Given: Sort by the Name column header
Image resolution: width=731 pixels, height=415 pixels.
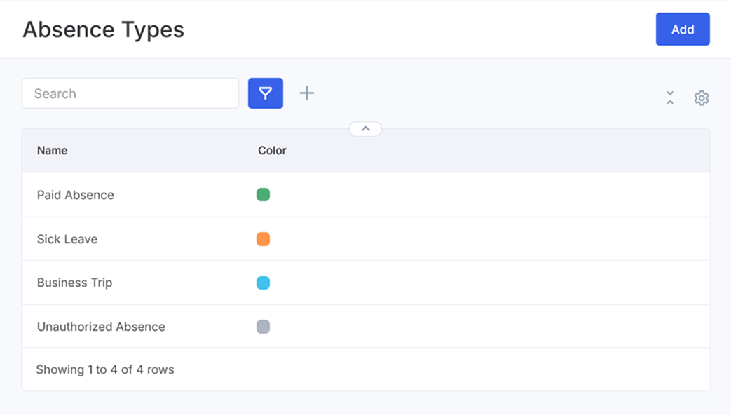Looking at the screenshot, I should [x=53, y=150].
